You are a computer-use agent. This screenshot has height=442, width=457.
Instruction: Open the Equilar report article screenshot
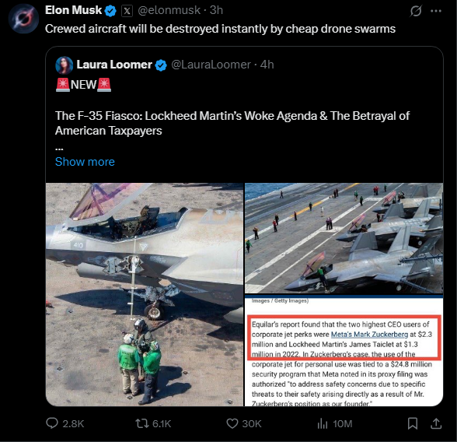pyautogui.click(x=344, y=351)
